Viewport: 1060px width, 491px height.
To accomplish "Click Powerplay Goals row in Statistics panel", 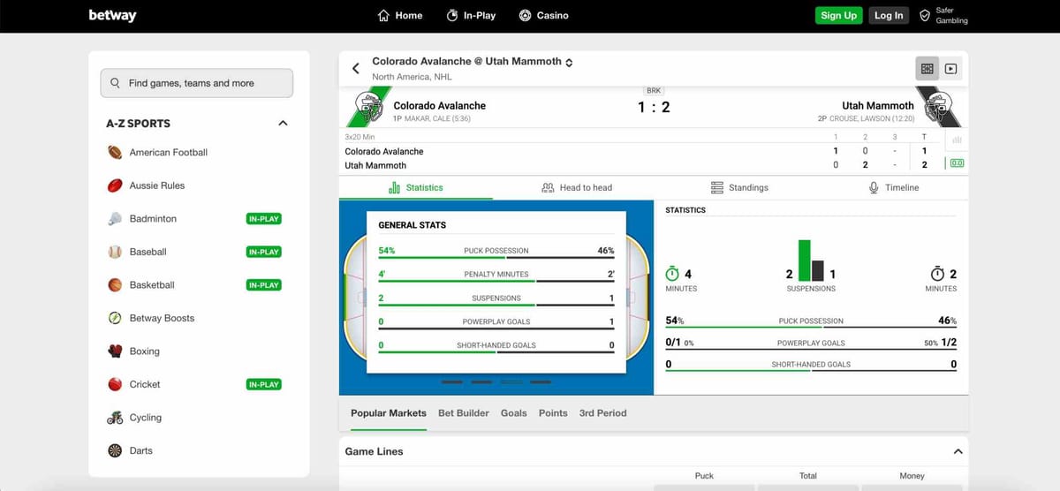I will click(x=811, y=343).
